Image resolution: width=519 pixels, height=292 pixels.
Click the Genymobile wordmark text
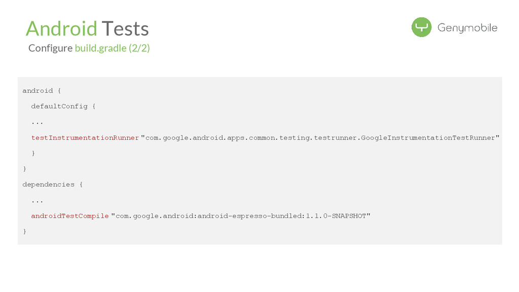pos(467,28)
